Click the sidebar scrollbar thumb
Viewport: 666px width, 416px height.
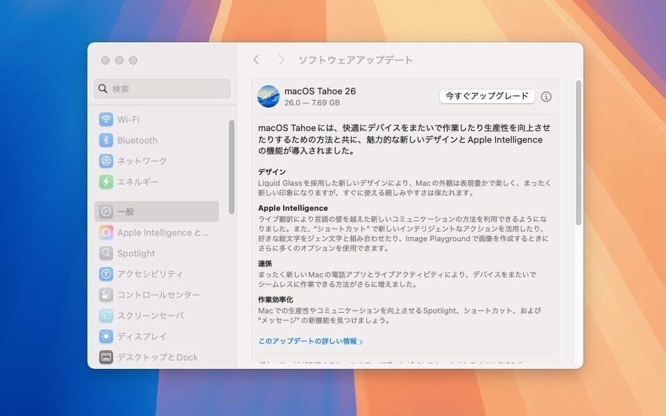point(232,167)
